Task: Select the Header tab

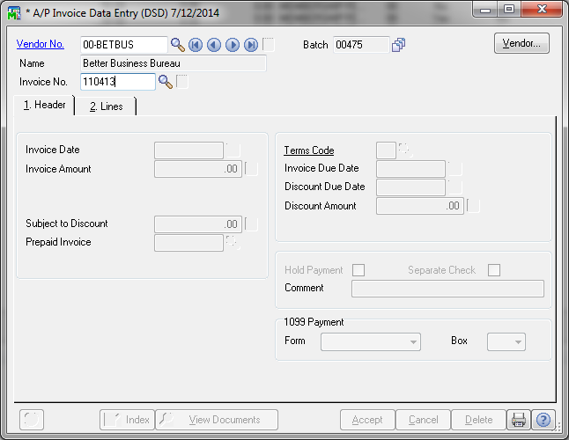Action: 44,106
